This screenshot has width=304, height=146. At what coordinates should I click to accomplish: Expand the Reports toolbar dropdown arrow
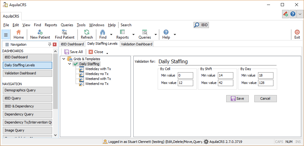tap(133, 35)
